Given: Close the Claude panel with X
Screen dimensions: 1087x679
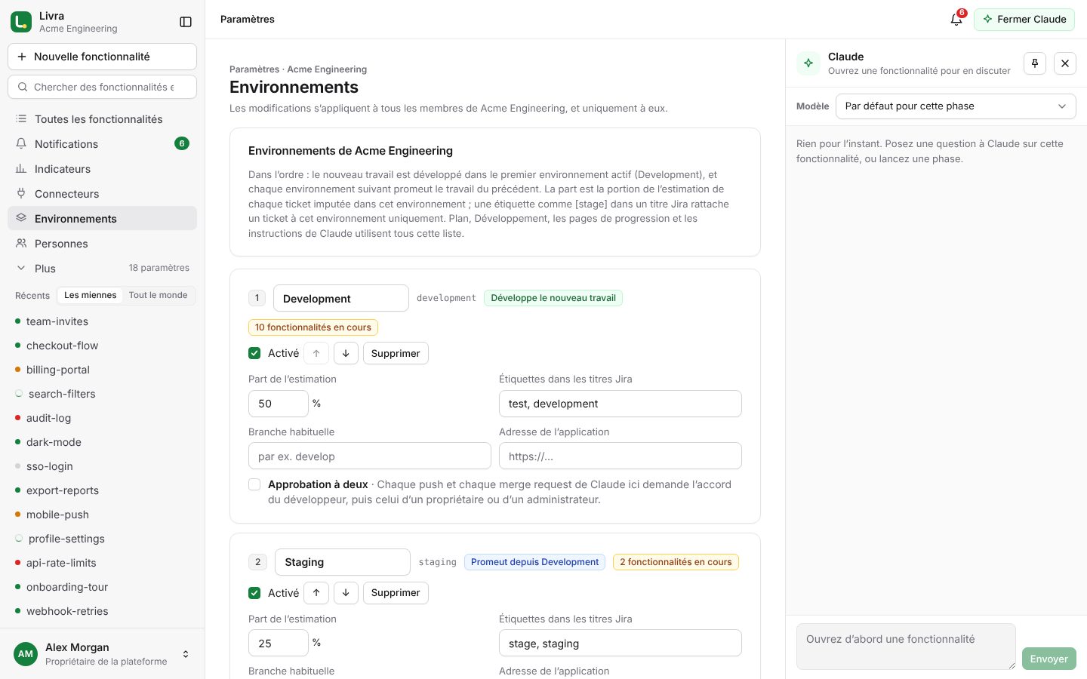Looking at the screenshot, I should click(x=1065, y=63).
